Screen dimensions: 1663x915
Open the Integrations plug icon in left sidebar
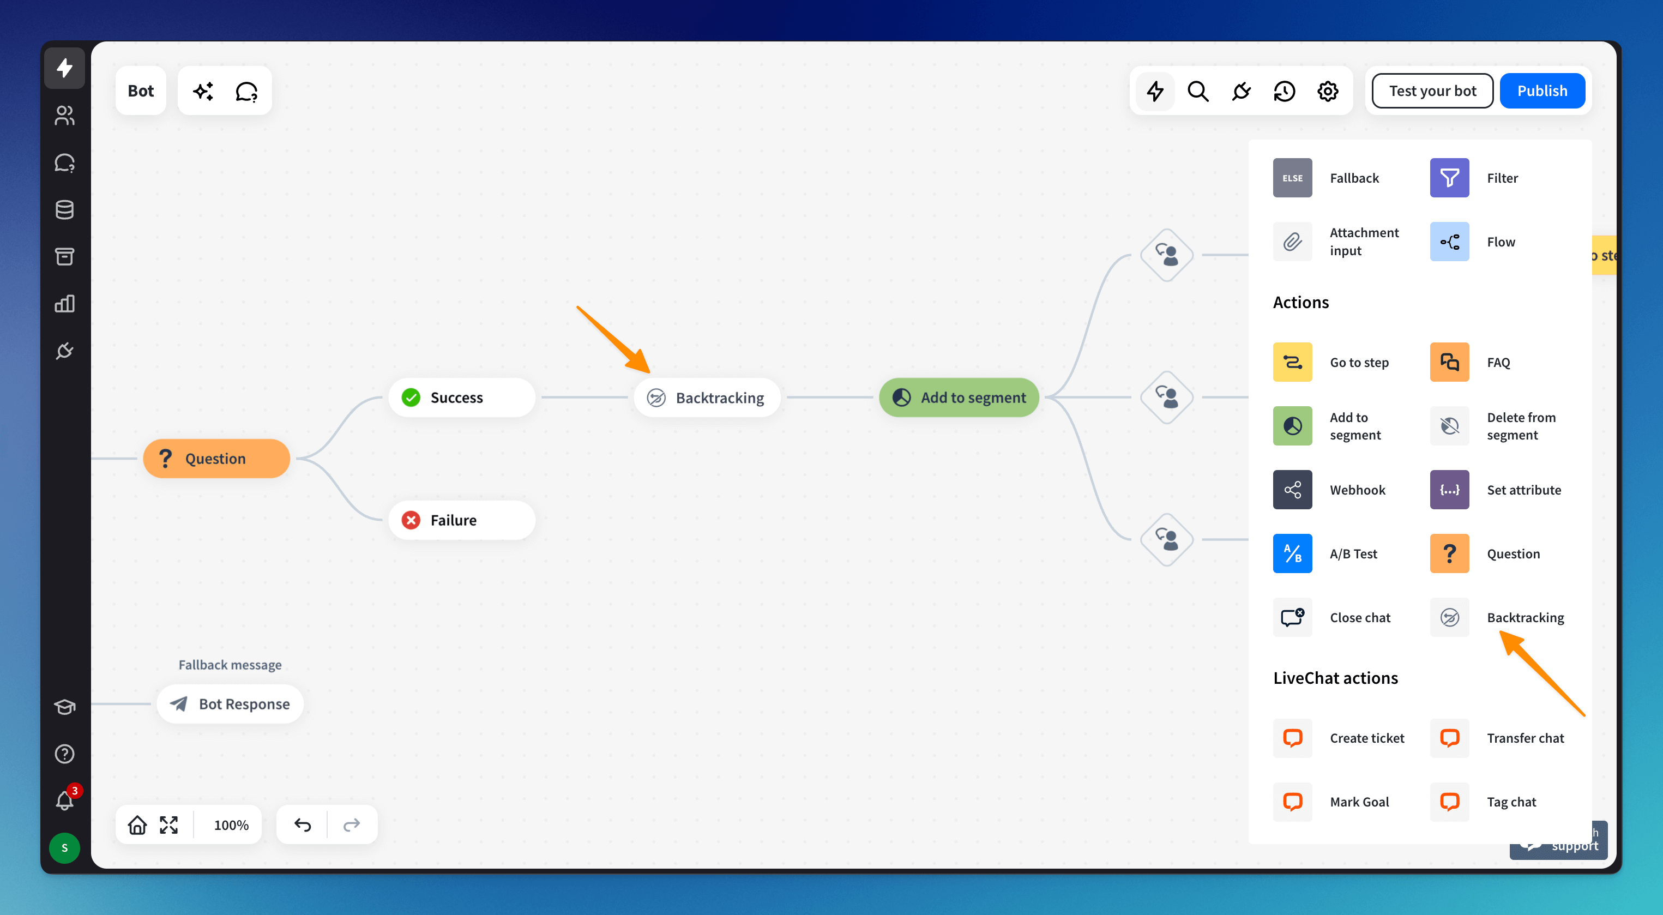[x=64, y=351]
